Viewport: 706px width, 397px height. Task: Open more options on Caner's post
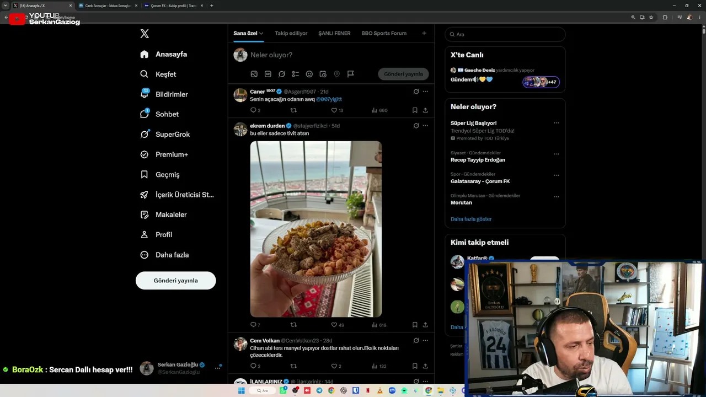[x=425, y=92]
